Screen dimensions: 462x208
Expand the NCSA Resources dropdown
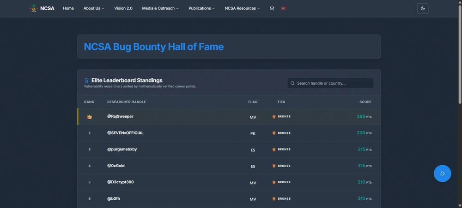tap(242, 8)
